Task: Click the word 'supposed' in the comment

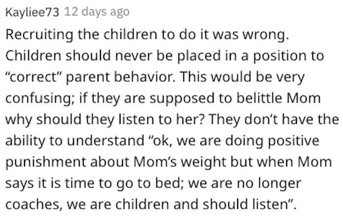Action: coord(182,99)
